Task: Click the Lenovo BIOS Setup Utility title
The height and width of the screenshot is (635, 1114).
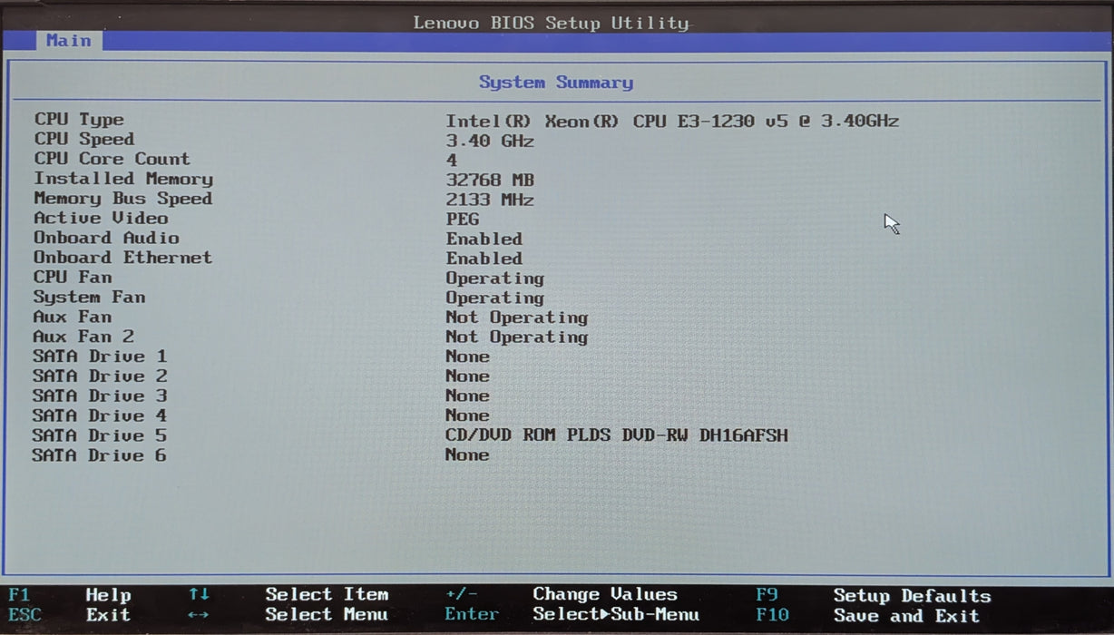Action: point(552,23)
